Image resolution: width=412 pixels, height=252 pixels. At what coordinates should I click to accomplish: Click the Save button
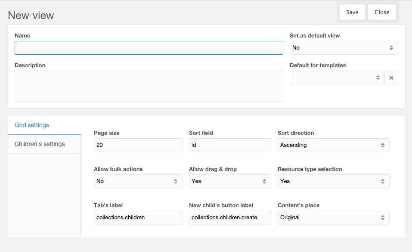(352, 12)
